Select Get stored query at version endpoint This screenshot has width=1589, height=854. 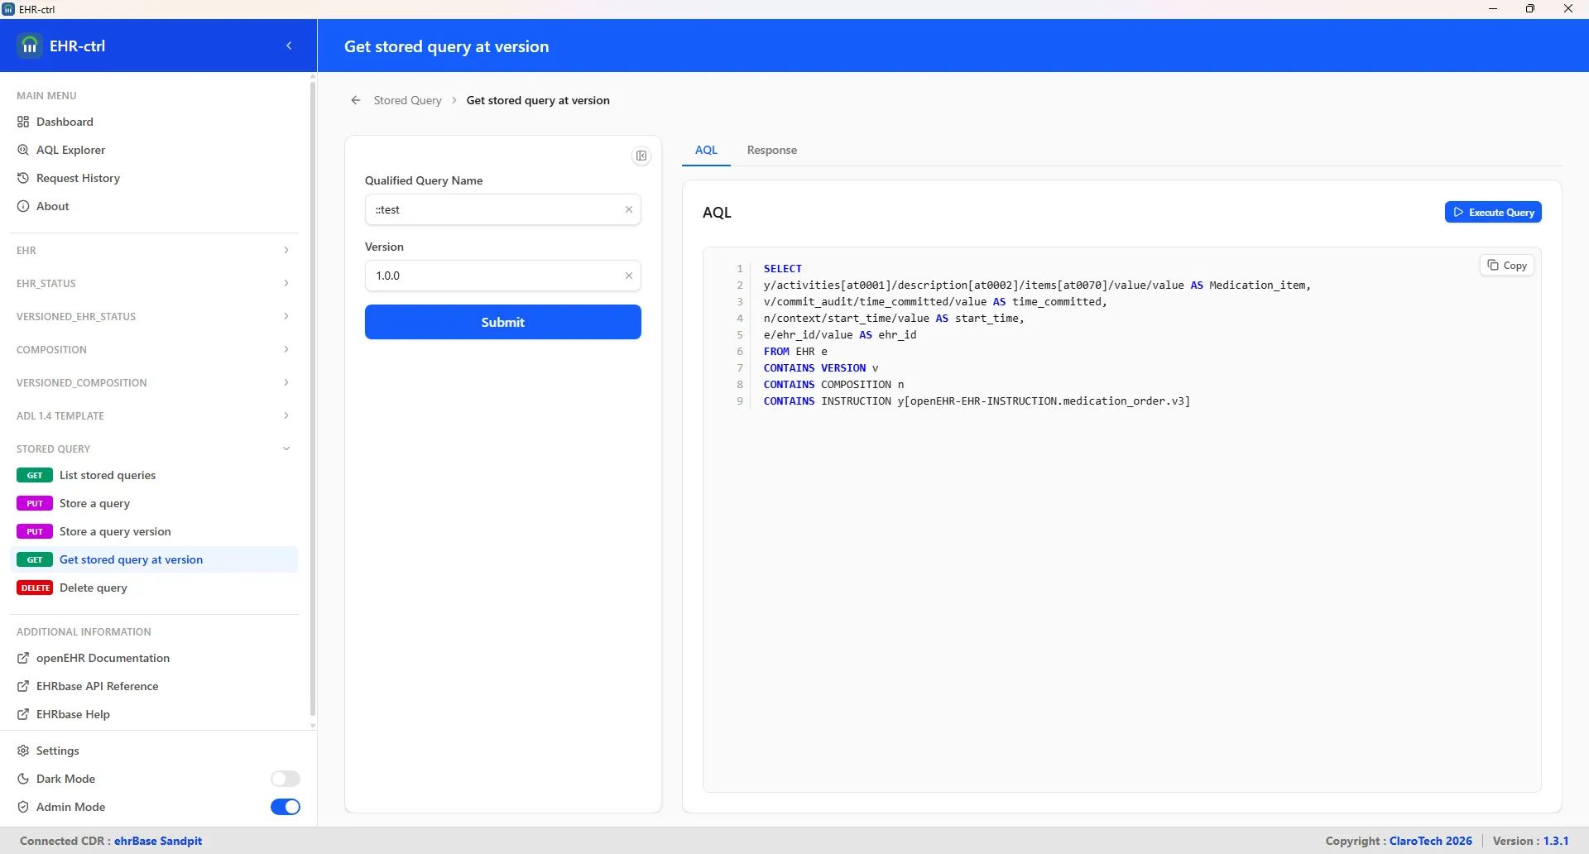point(154,559)
